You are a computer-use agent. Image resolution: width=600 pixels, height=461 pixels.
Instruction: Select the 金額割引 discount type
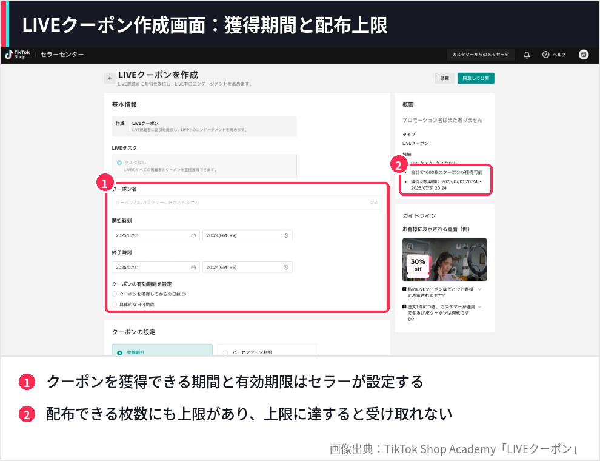pos(162,351)
